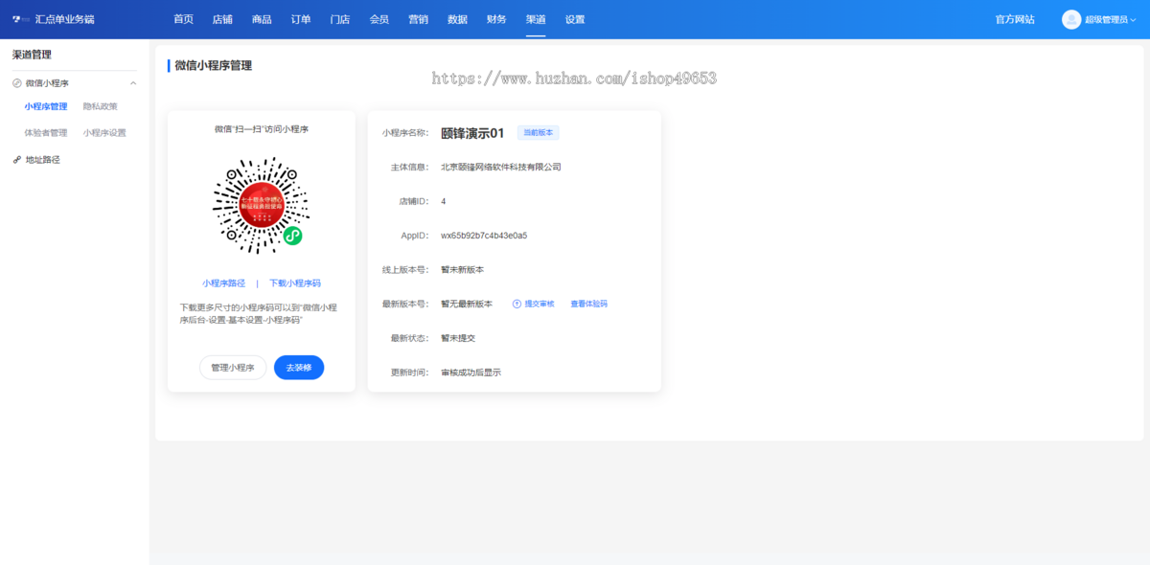This screenshot has width=1150, height=565.
Task: Open the 门店 menu
Action: pyautogui.click(x=339, y=19)
